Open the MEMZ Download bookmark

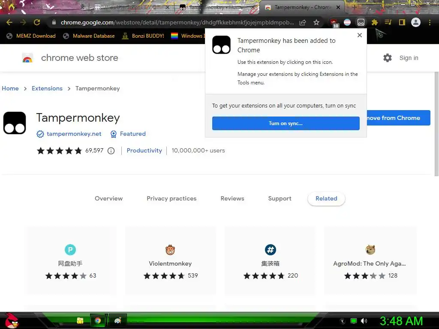click(31, 36)
